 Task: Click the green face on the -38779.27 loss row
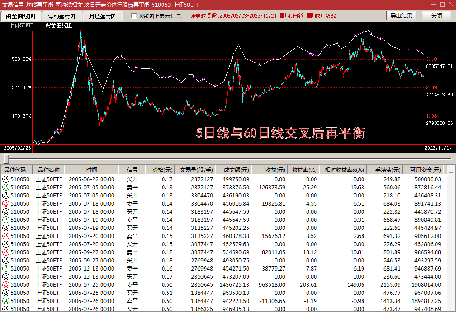coord(6,268)
